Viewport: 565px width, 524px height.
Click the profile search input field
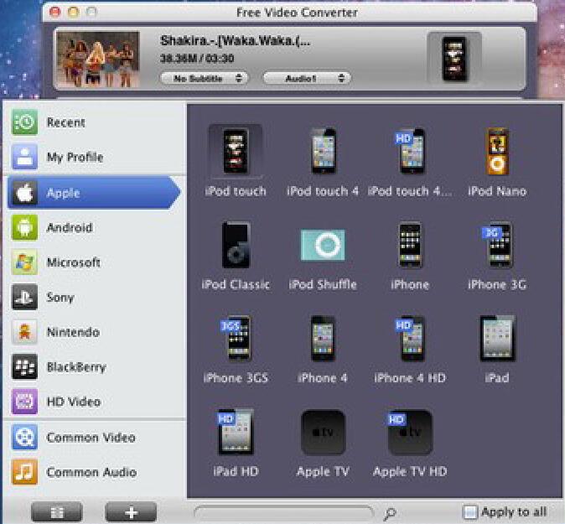284,512
